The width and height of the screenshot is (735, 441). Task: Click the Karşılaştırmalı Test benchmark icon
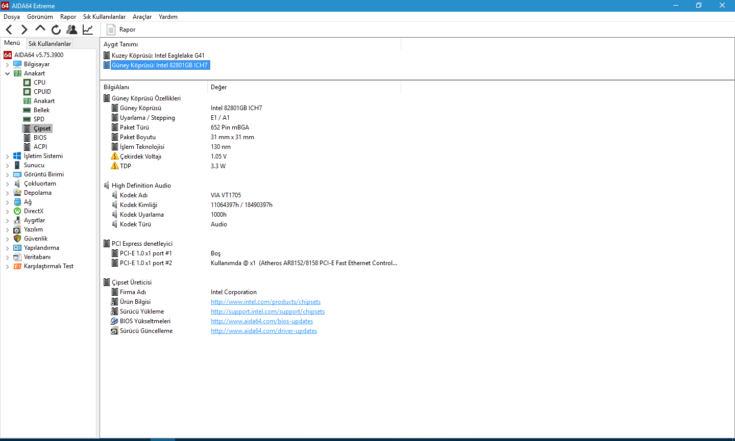tap(17, 266)
